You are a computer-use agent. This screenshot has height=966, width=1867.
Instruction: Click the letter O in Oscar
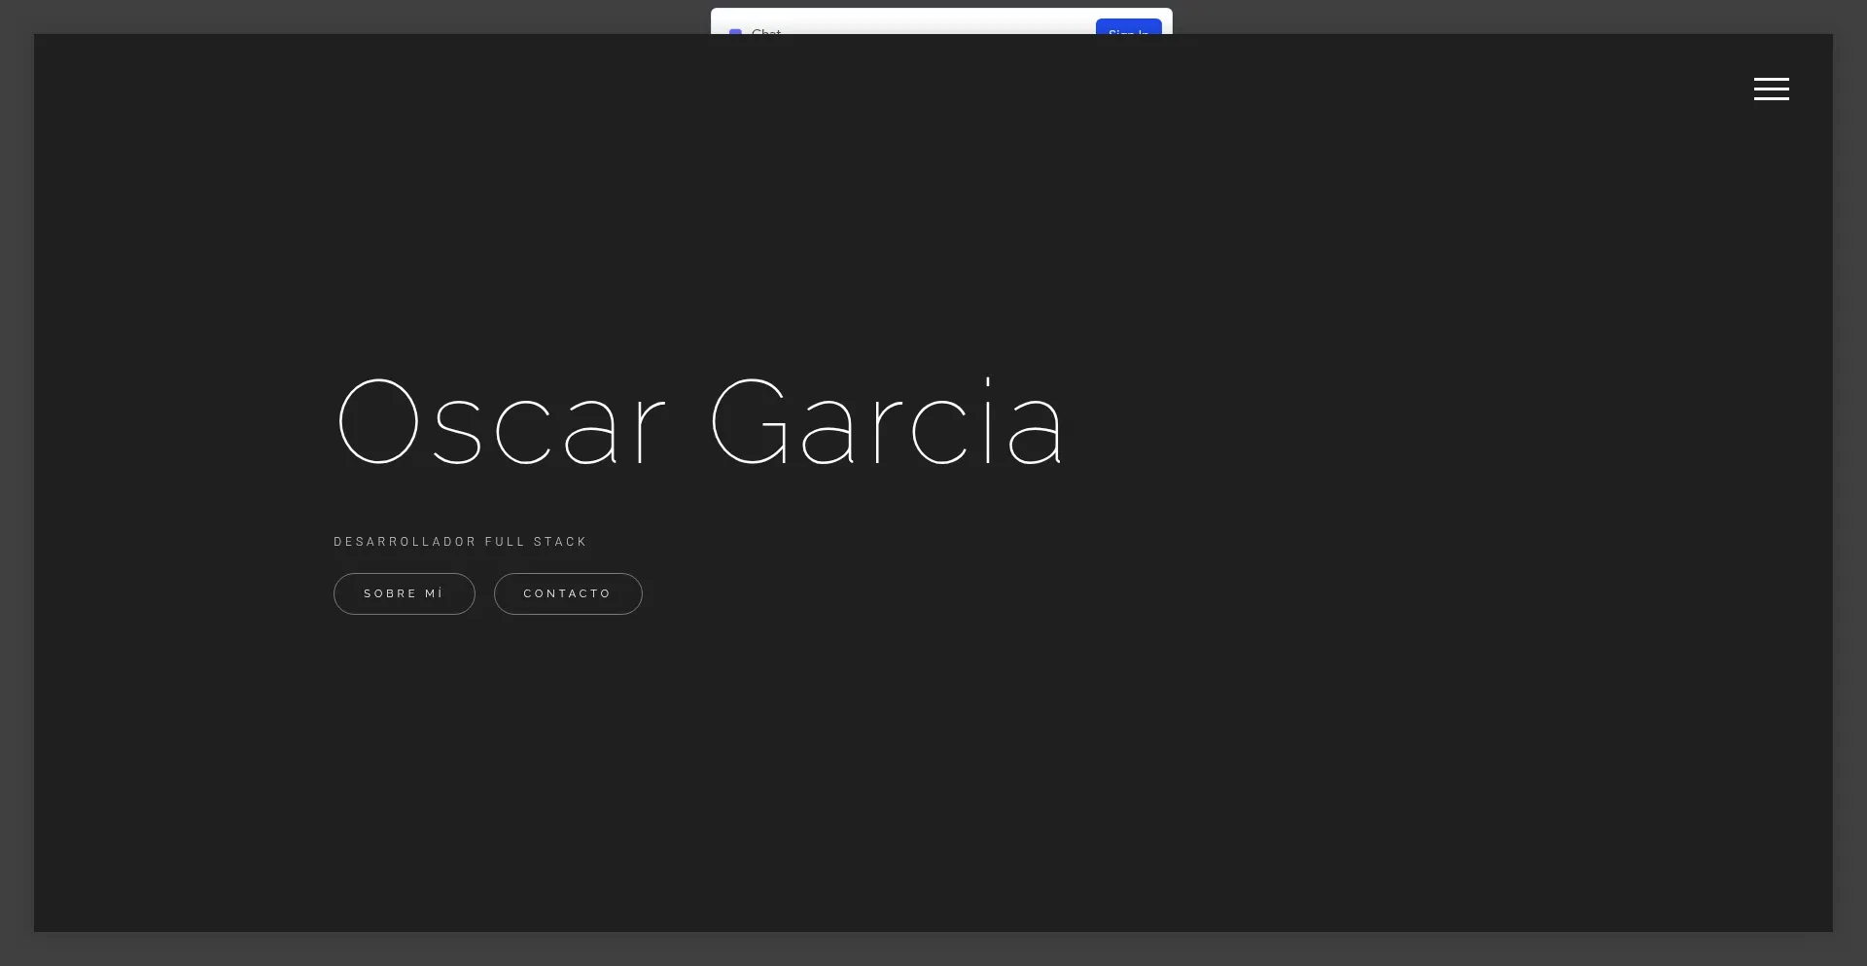pyautogui.click(x=378, y=423)
